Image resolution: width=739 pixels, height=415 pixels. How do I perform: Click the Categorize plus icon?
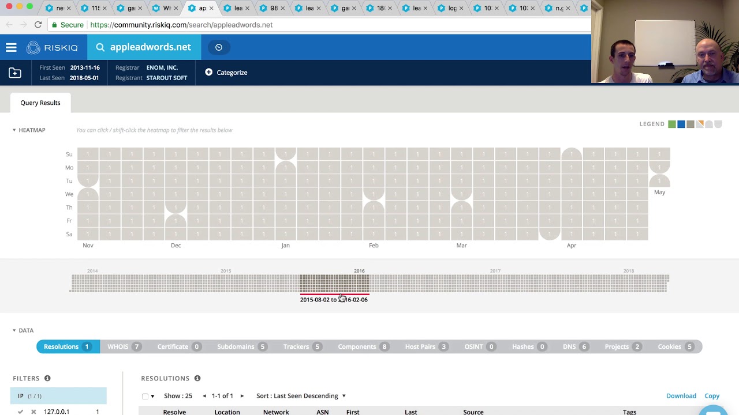(209, 72)
